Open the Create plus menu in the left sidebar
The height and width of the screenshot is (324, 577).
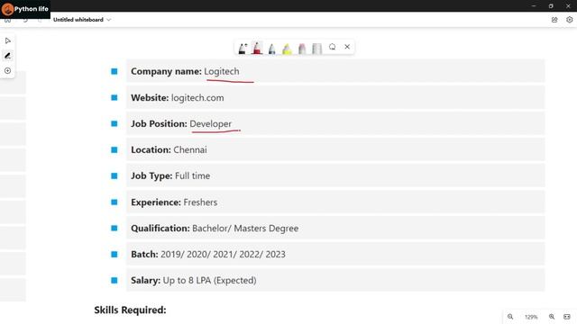[x=8, y=71]
